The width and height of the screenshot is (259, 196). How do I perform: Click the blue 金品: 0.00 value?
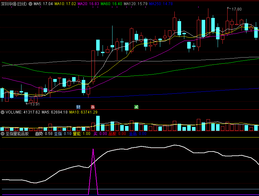[138, 134]
